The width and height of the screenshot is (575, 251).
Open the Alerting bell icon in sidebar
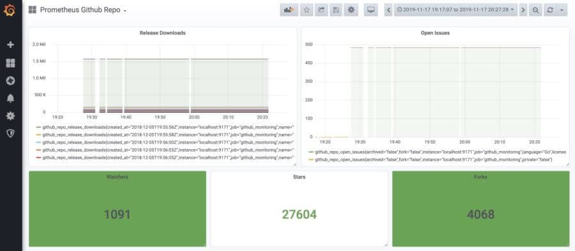click(x=10, y=98)
